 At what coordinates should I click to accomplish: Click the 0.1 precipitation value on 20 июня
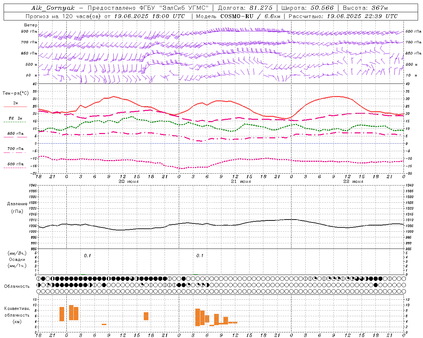[87, 256]
